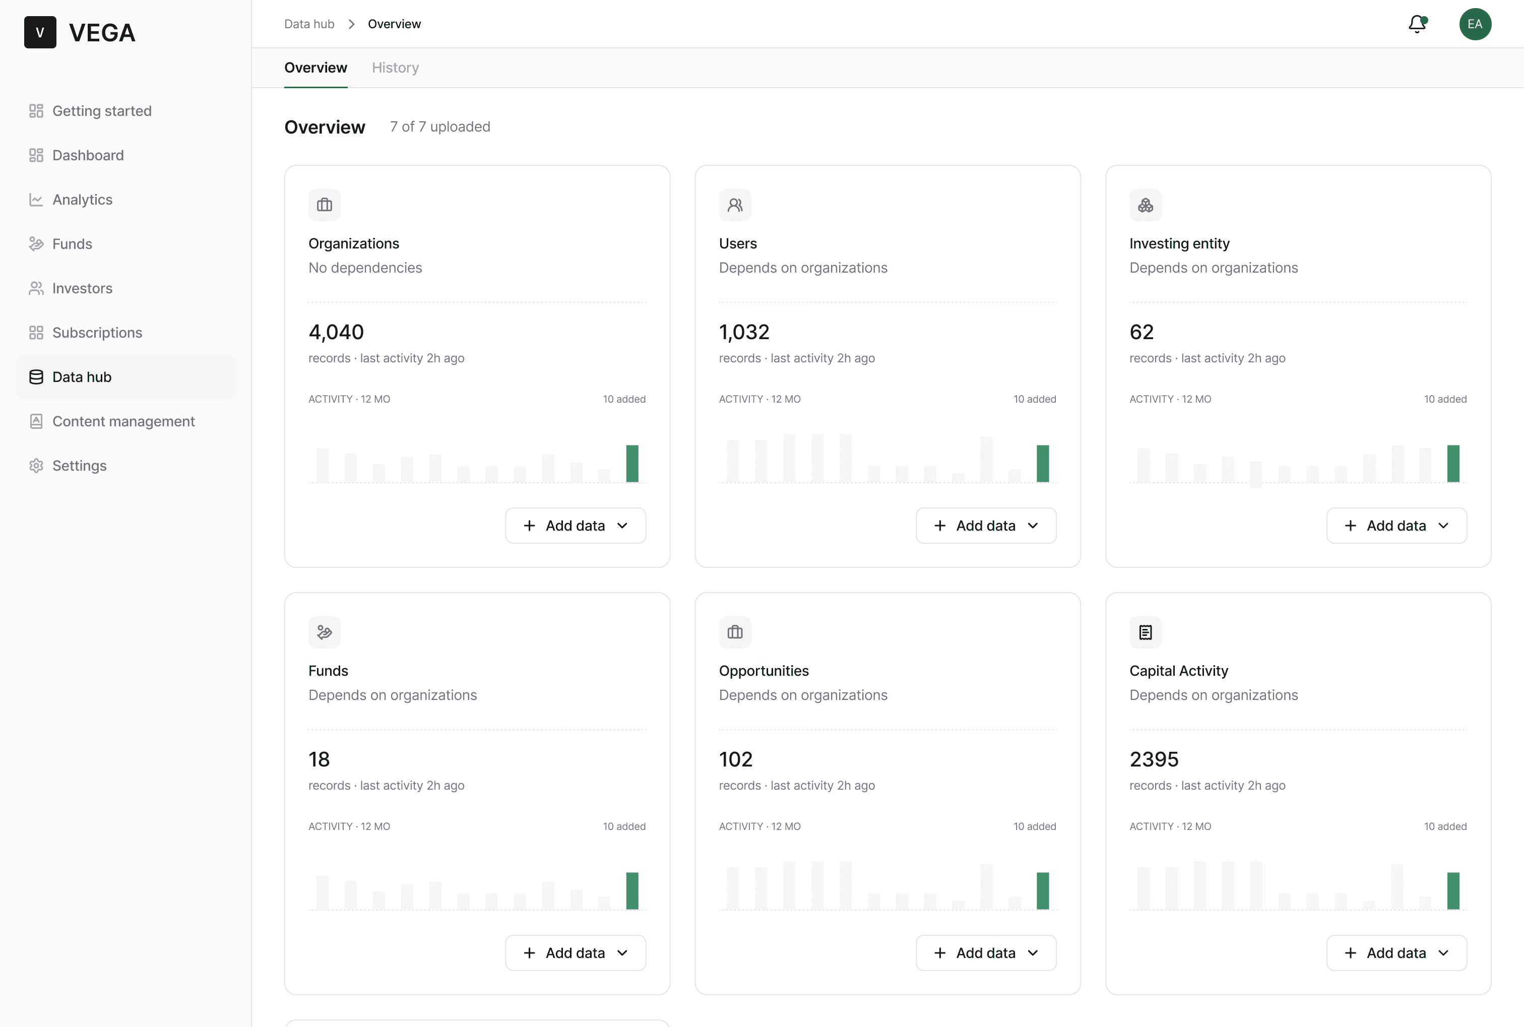1524x1027 pixels.
Task: Click the Data hub database icon
Action: point(36,377)
